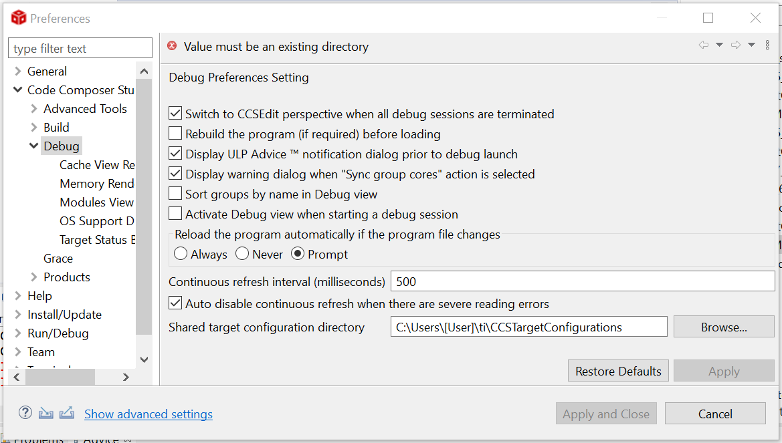
Task: Open the three-dot view menu icon
Action: (x=767, y=45)
